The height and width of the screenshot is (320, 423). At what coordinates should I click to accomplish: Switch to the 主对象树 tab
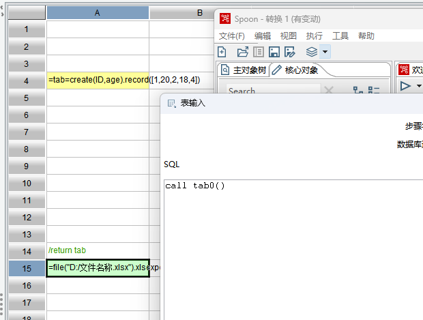244,70
